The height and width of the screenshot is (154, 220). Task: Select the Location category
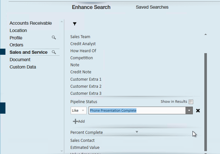18,30
